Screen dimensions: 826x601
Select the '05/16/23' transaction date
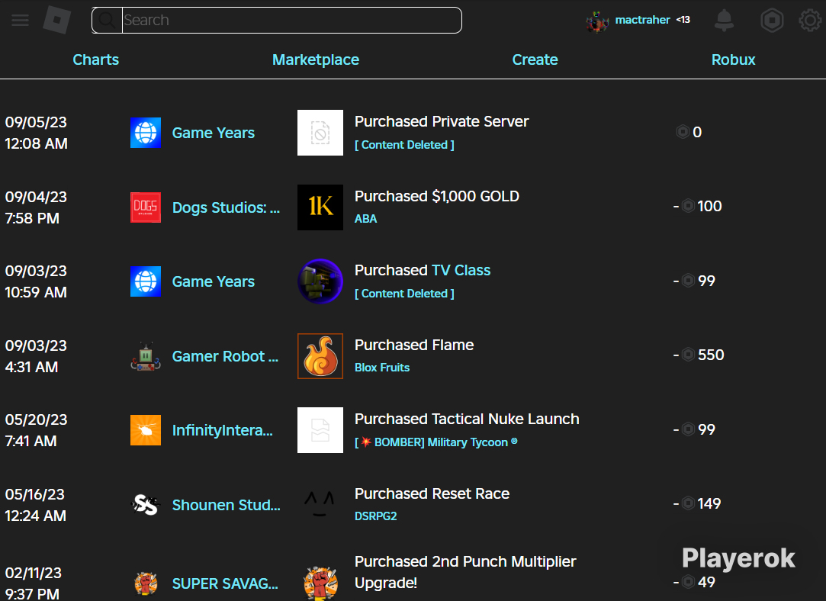point(35,494)
